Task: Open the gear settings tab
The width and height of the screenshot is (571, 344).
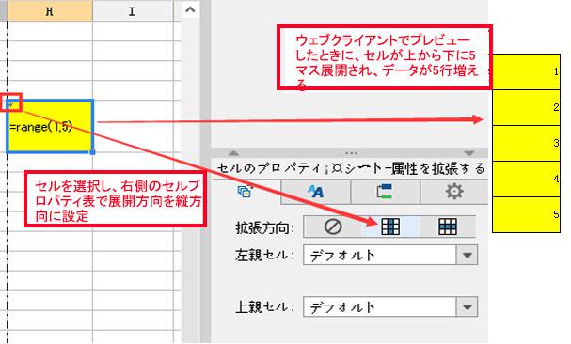Action: (x=454, y=191)
